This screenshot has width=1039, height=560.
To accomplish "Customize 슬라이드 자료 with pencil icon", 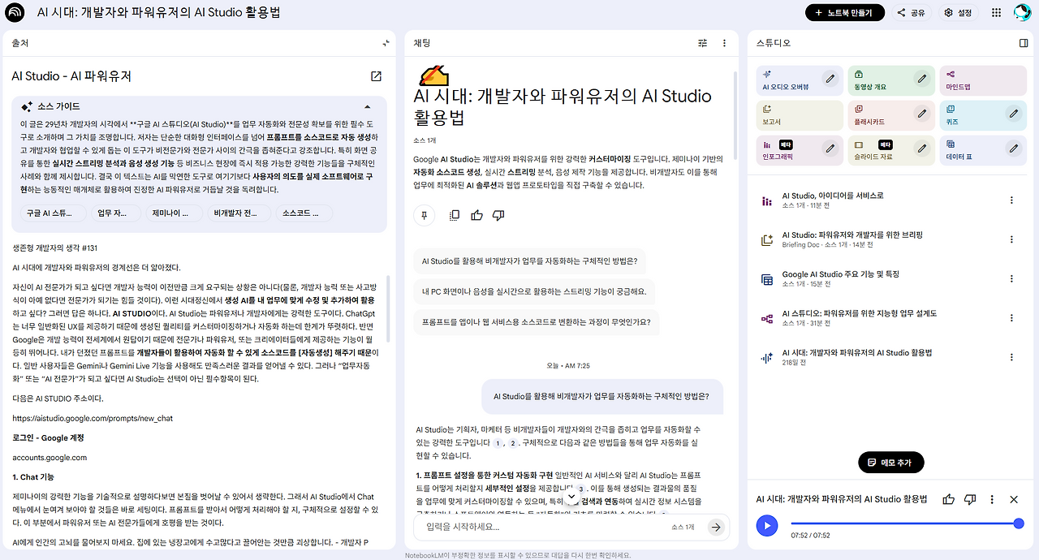I will [x=922, y=149].
